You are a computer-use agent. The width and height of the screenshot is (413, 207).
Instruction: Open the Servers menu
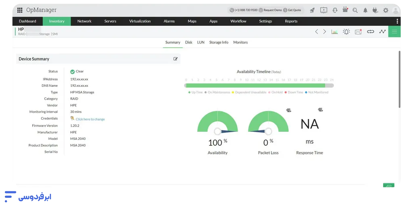tap(110, 21)
